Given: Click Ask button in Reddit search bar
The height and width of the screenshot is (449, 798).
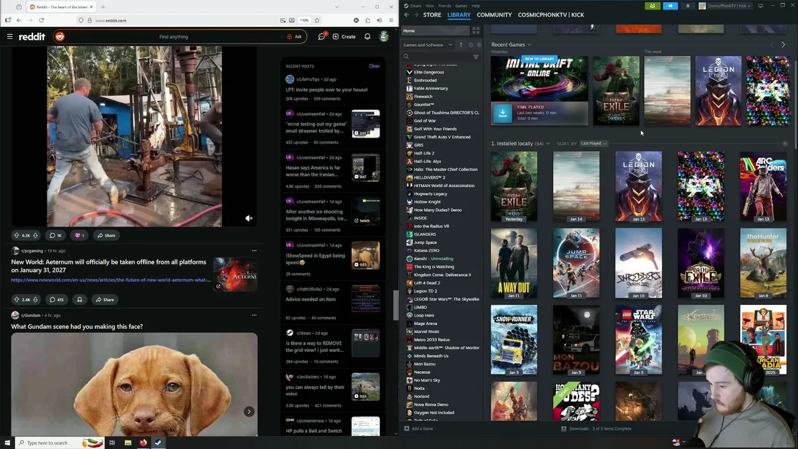Looking at the screenshot, I should [294, 37].
